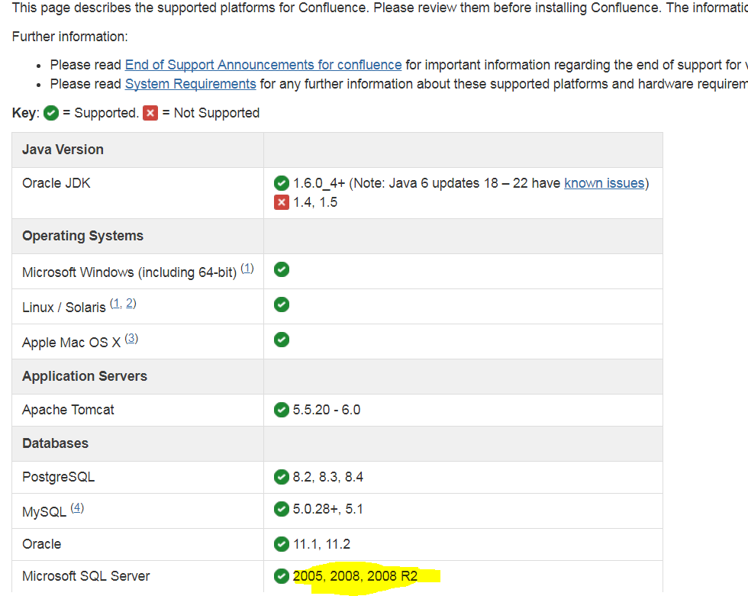The width and height of the screenshot is (748, 596).
Task: Click the 1.4, 1.5 unsupported version text
Action: (x=314, y=202)
